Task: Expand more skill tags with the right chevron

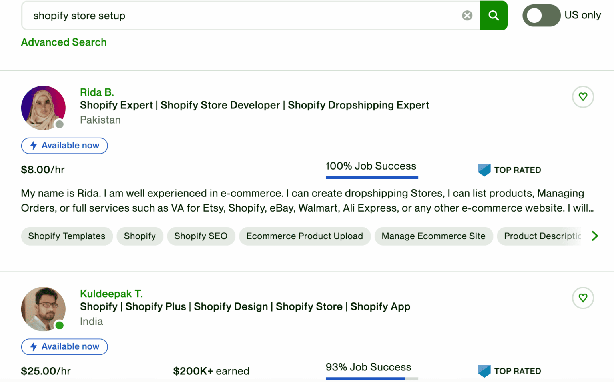Action: pyautogui.click(x=595, y=236)
